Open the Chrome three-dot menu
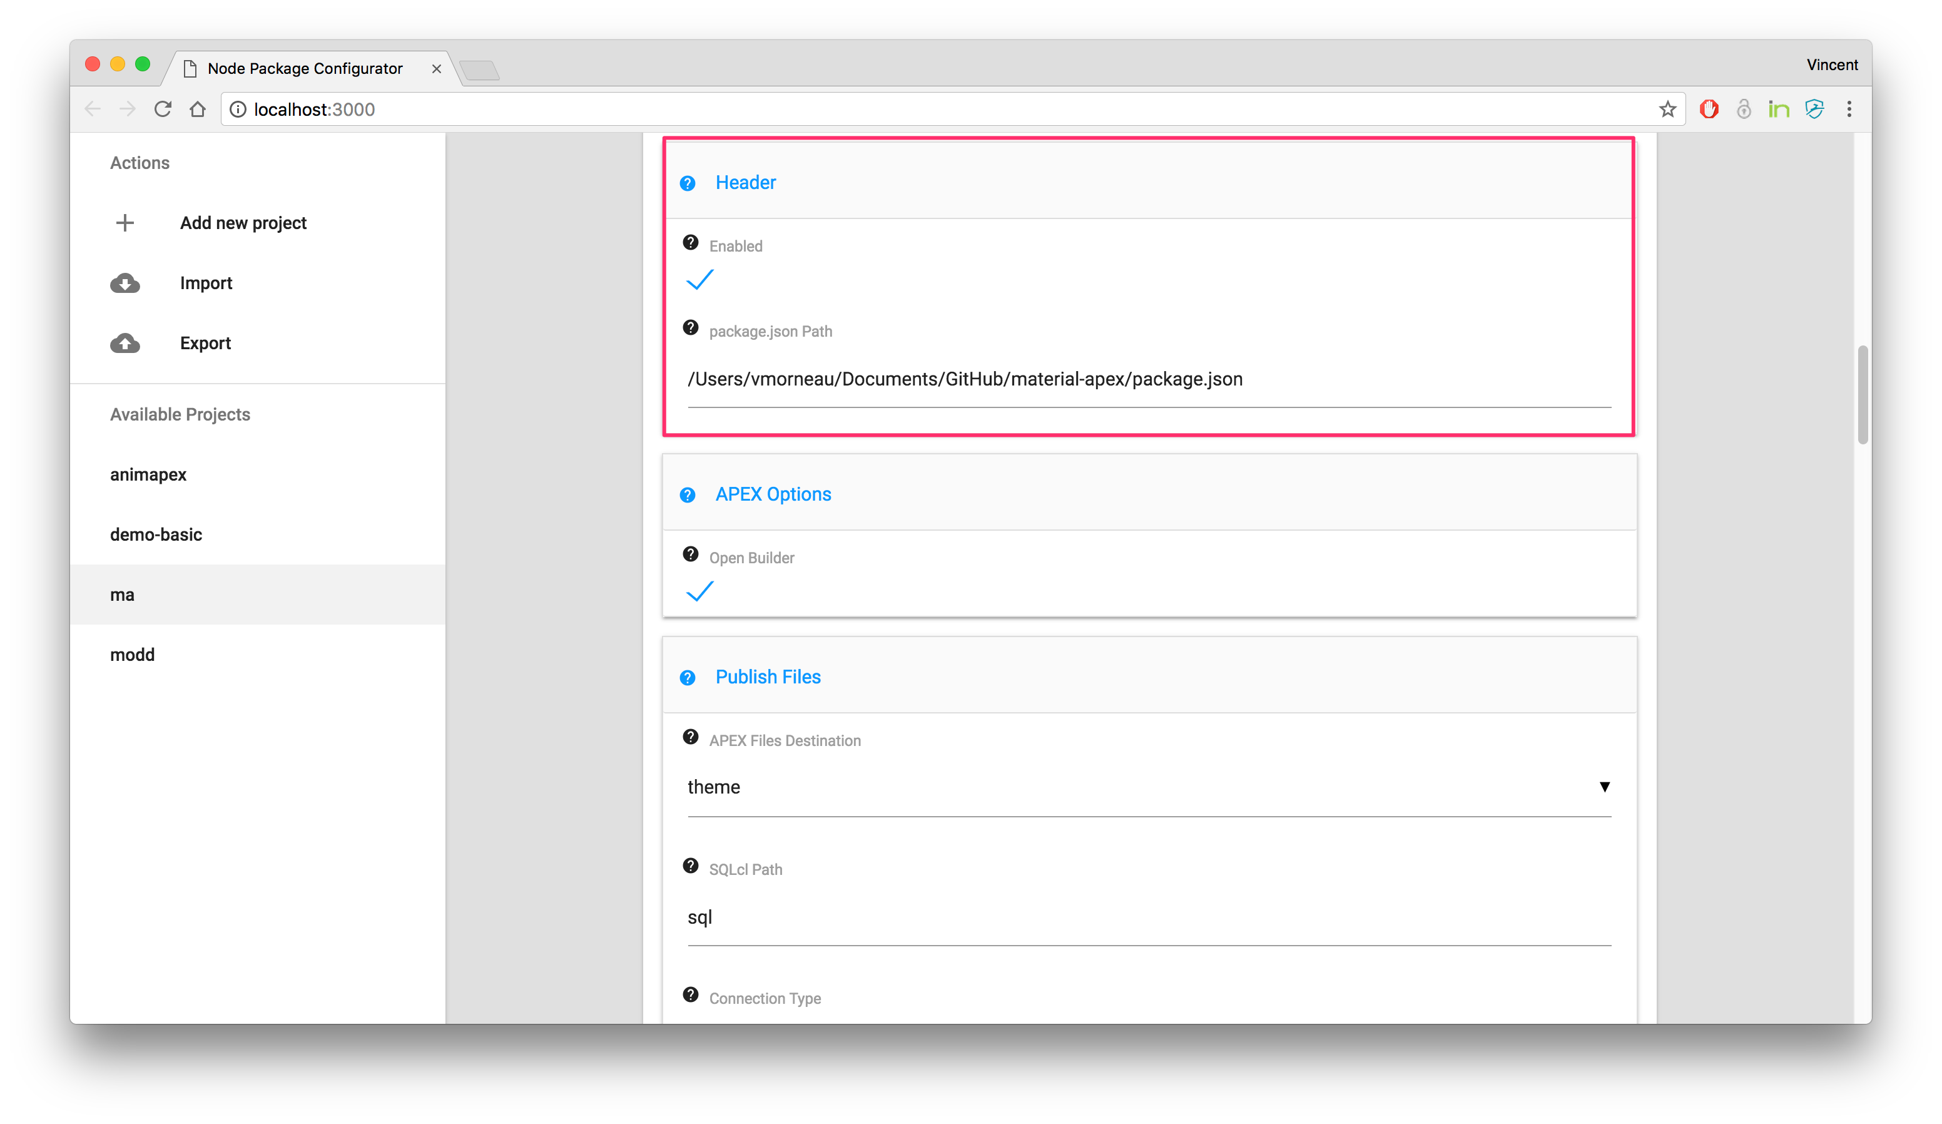Screen dimensions: 1942x1124 tap(1849, 110)
